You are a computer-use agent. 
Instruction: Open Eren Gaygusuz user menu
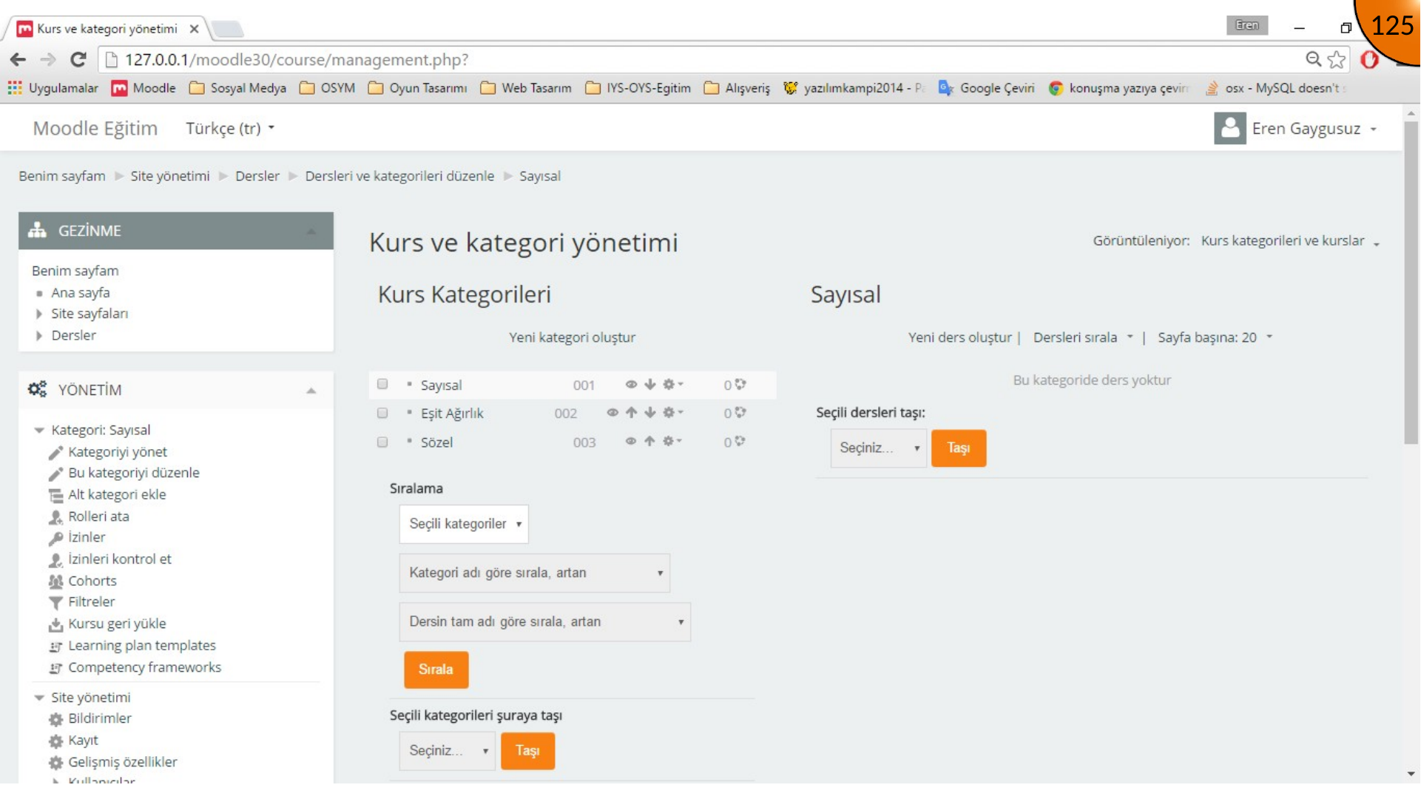pyautogui.click(x=1314, y=129)
